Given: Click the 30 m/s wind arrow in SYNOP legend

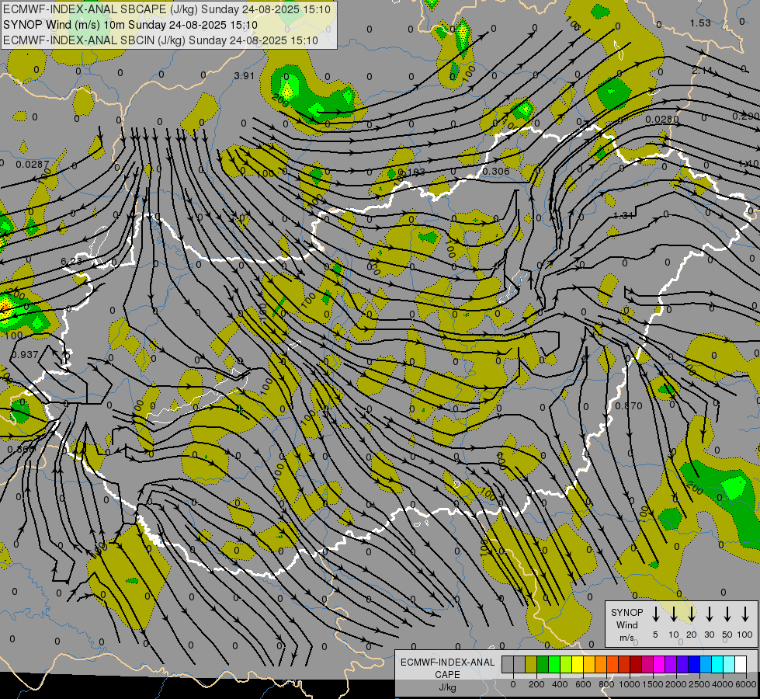Looking at the screenshot, I should 710,614.
